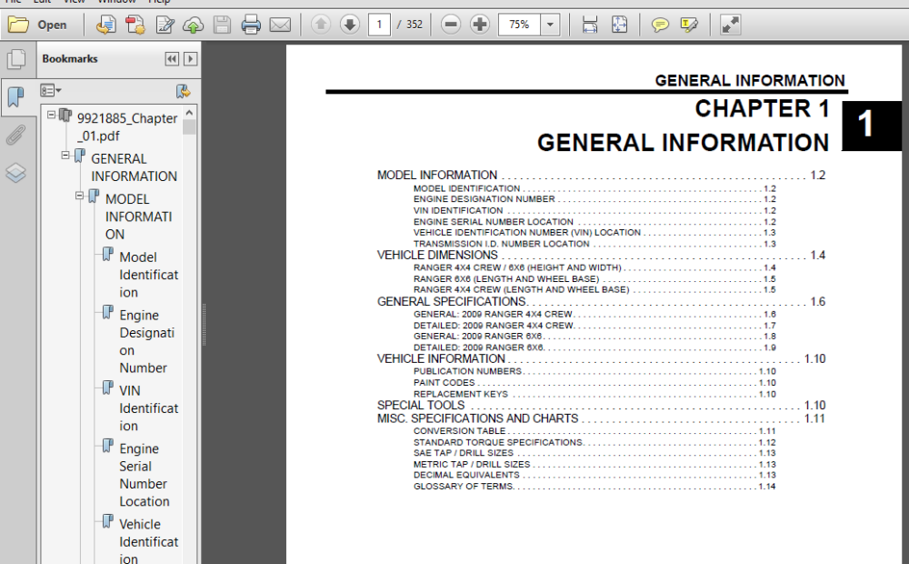Switch to Read Mode view
The width and height of the screenshot is (909, 564).
[x=730, y=25]
